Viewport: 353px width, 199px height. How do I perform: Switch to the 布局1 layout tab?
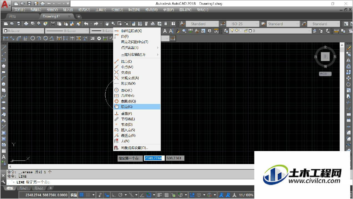pos(23,188)
